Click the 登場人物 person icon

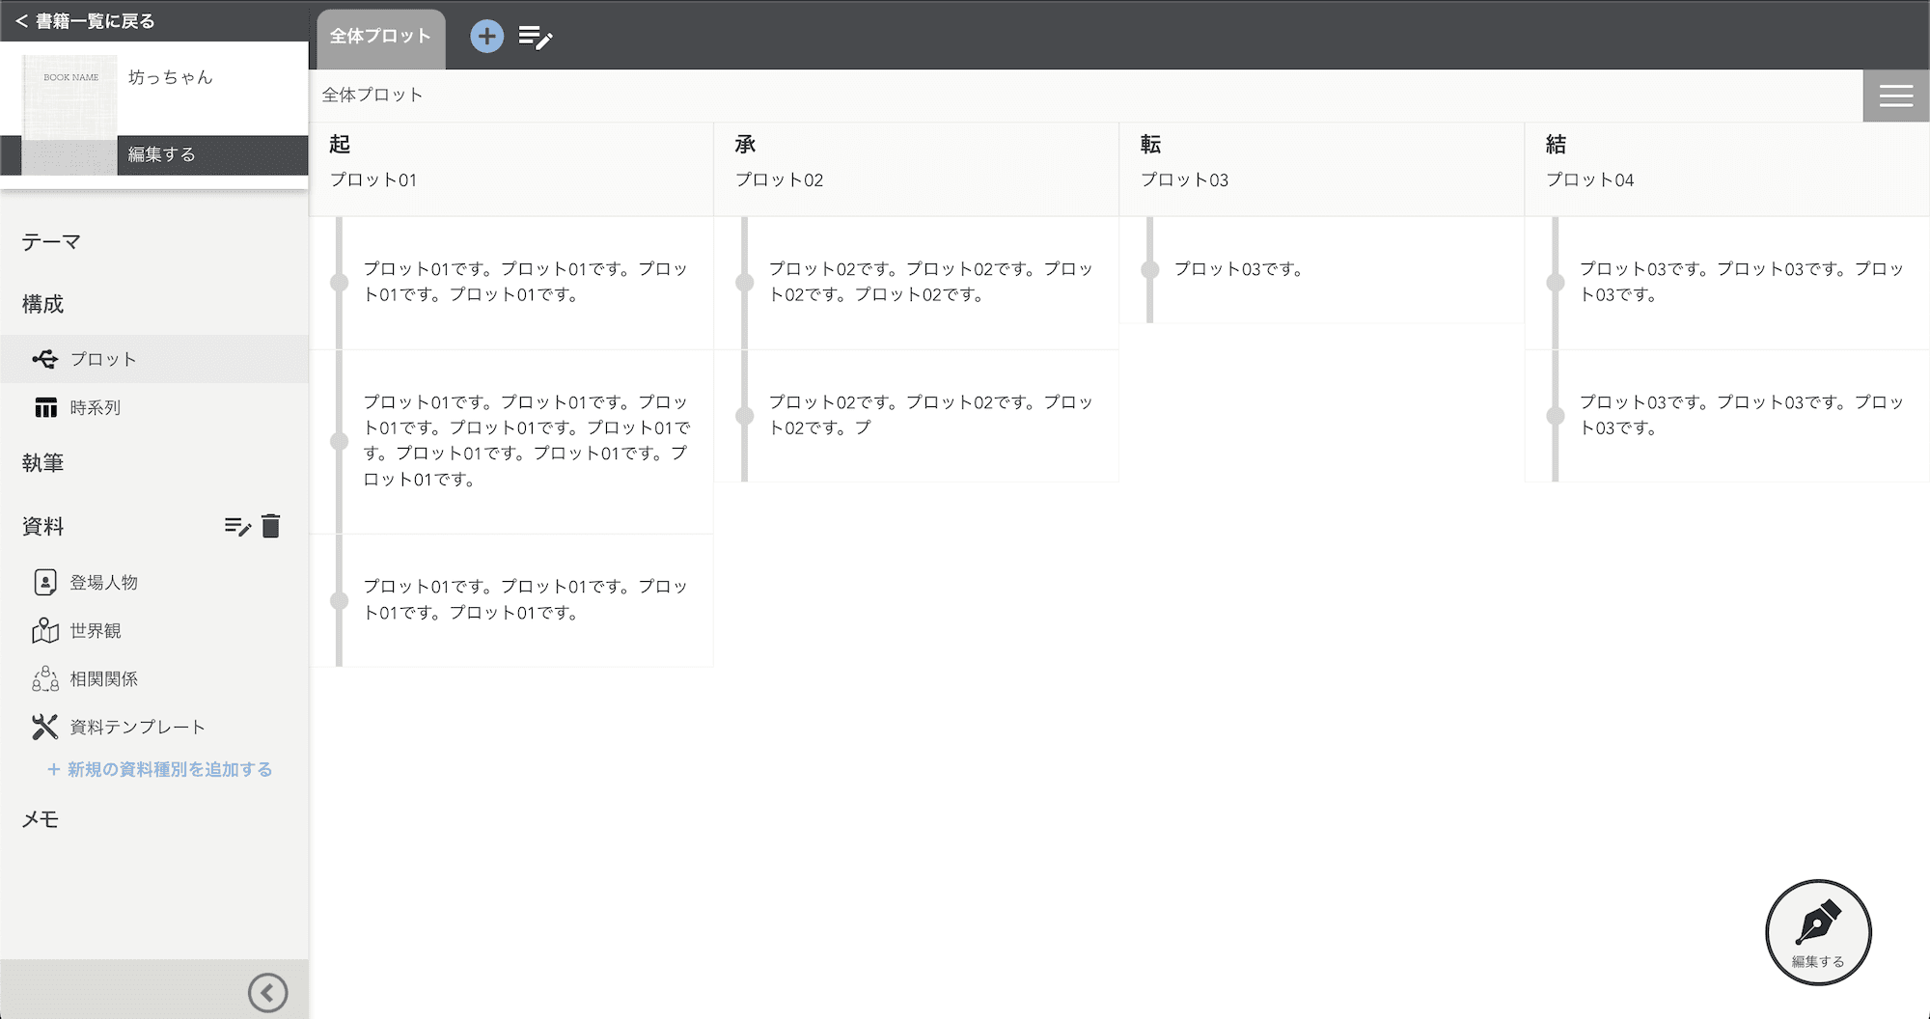point(45,582)
